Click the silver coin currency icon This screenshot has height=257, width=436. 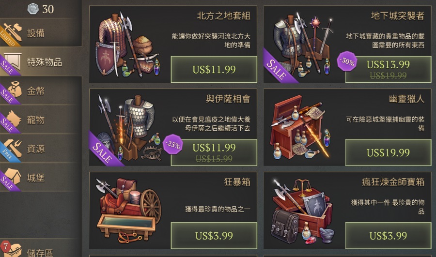click(33, 9)
